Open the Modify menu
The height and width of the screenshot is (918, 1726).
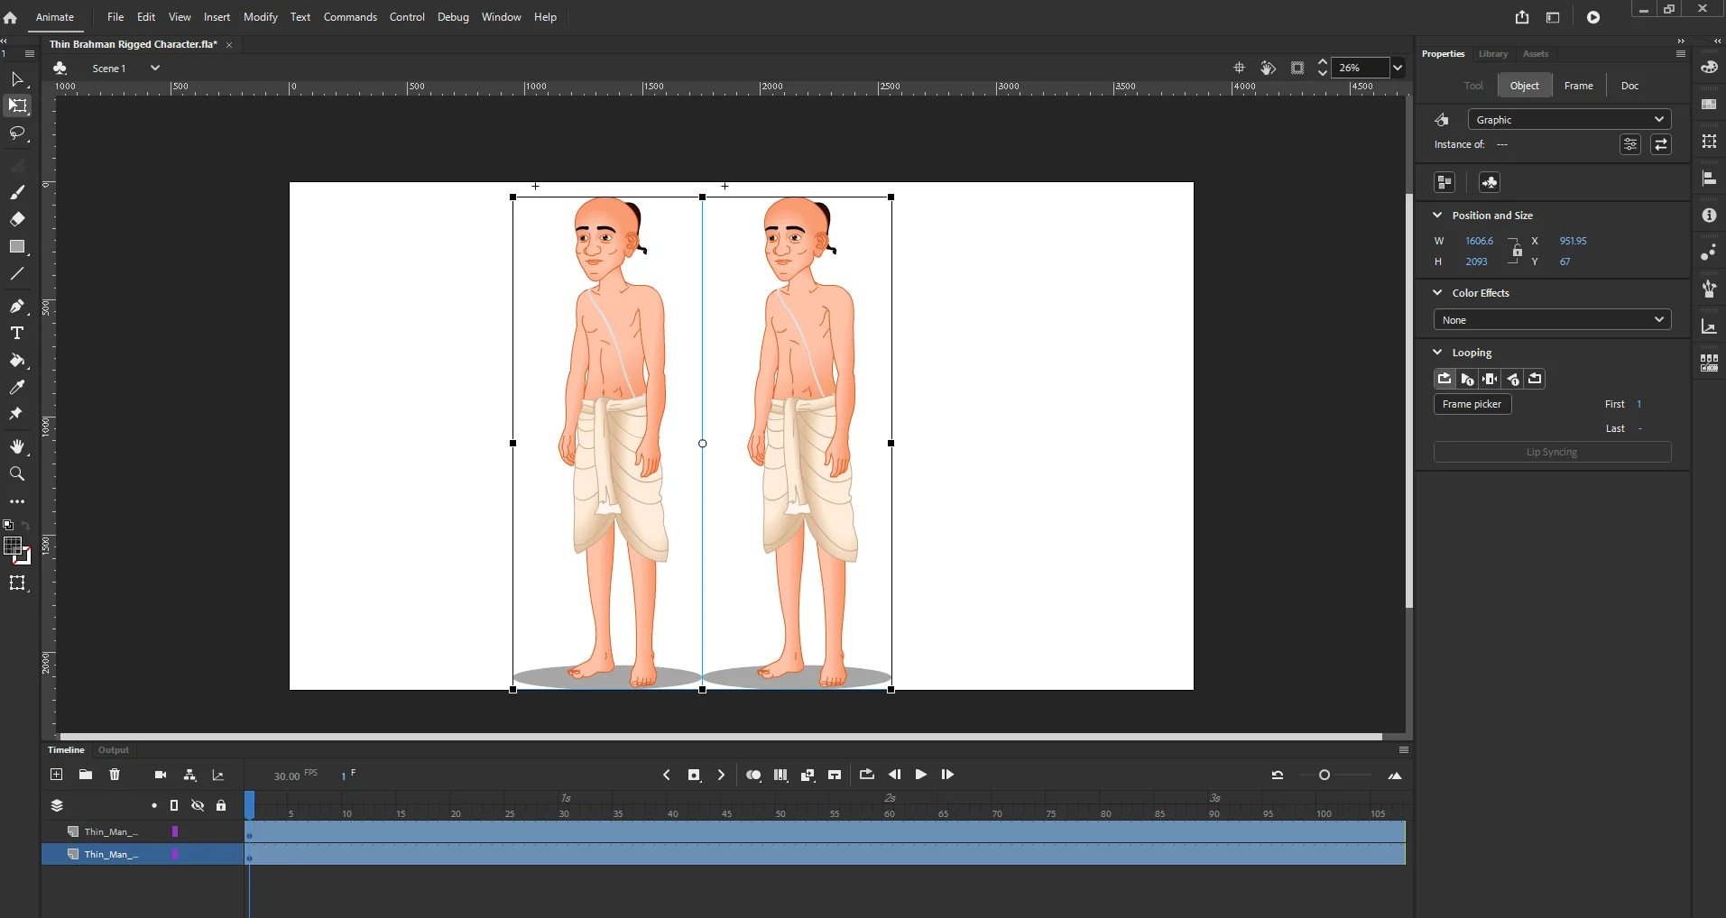tap(260, 17)
